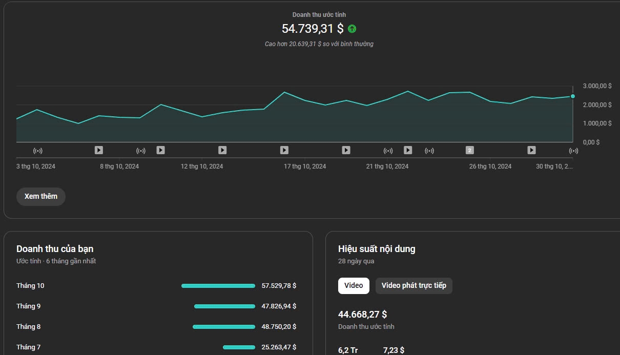The image size is (620, 355).
Task: Click the green up-arrow beside 54.739,31 $
Action: [352, 29]
